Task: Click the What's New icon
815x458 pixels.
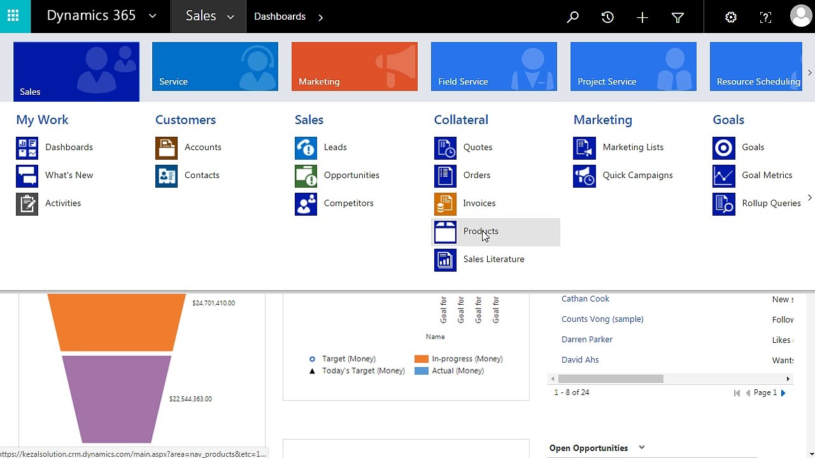Action: point(27,176)
